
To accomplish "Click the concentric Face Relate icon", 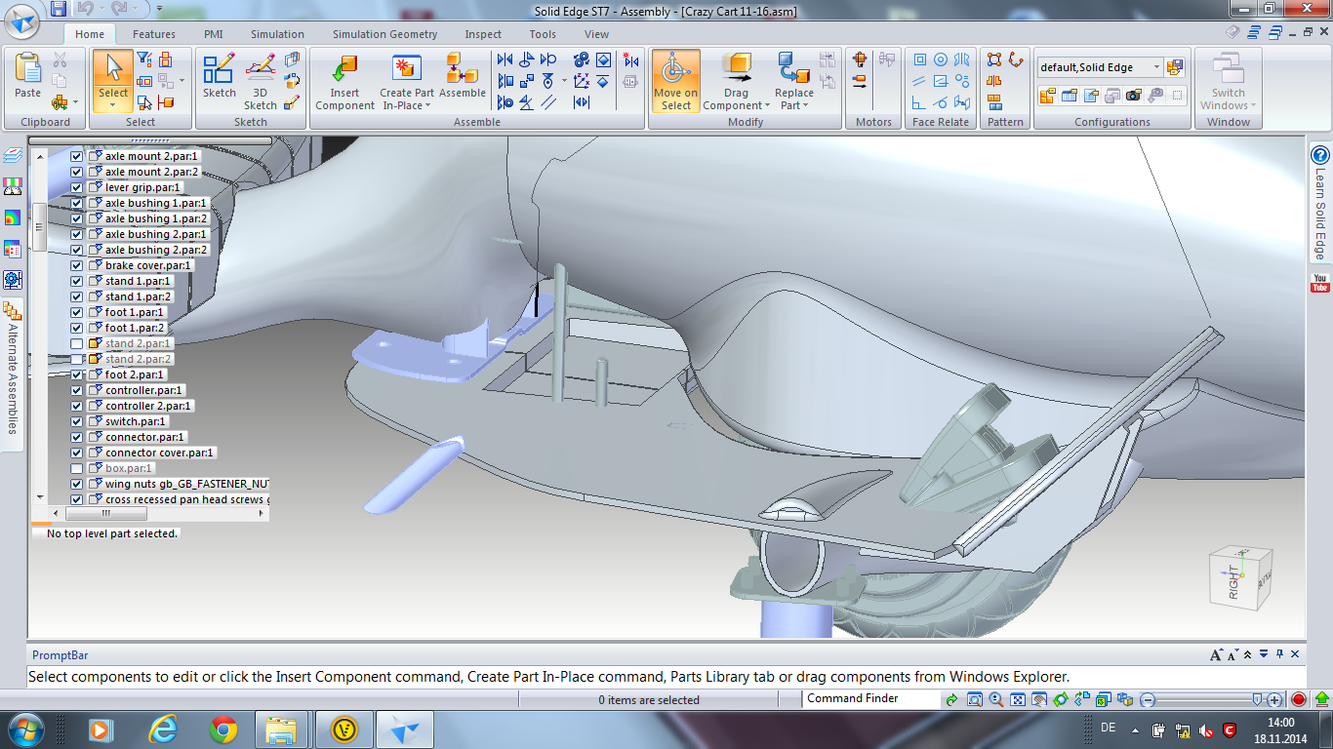I will [941, 60].
